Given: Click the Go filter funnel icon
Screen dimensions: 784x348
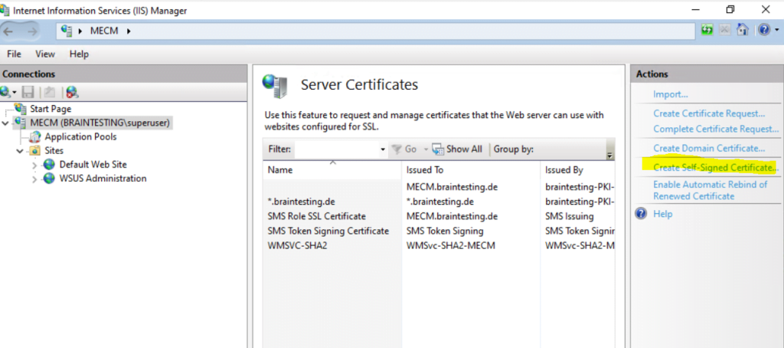Looking at the screenshot, I should pyautogui.click(x=397, y=149).
